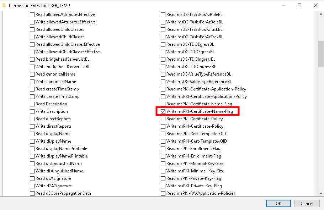Check Write bridgeheadServerListBL checkbox
The image size is (324, 210).
pyautogui.click(x=32, y=67)
